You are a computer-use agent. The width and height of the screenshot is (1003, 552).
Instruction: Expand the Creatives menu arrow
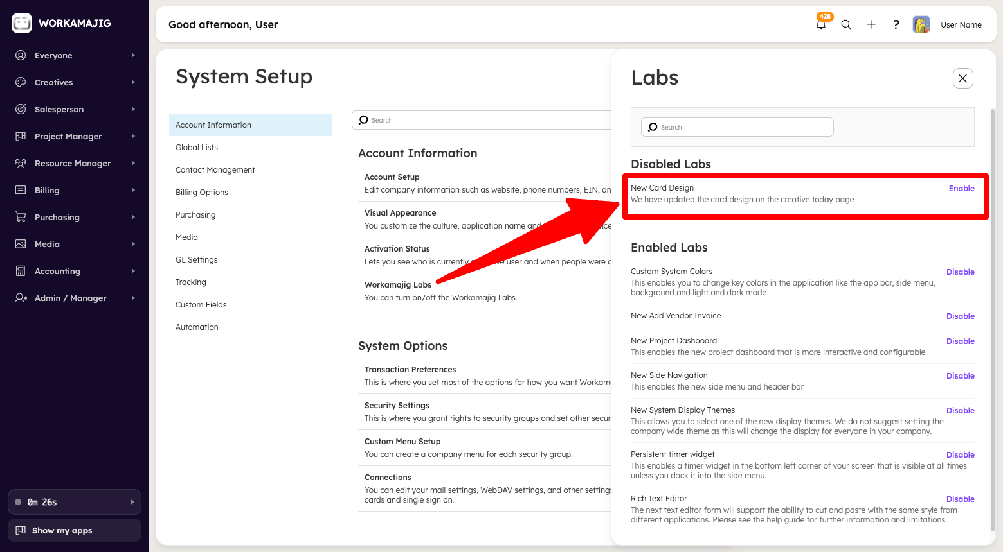click(133, 82)
